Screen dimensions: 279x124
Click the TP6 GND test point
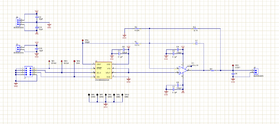click(x=89, y=95)
